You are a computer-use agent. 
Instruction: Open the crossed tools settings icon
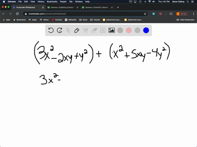(x=85, y=30)
